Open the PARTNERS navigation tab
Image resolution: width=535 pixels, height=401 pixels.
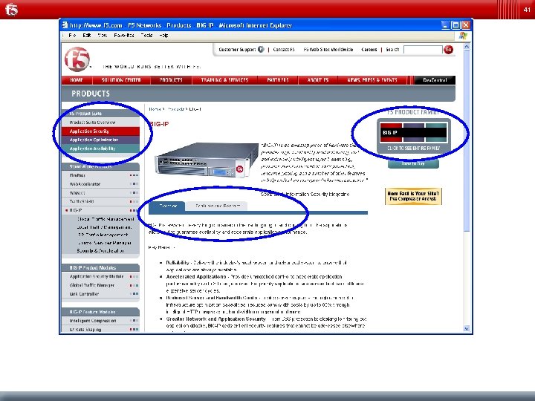(x=278, y=80)
